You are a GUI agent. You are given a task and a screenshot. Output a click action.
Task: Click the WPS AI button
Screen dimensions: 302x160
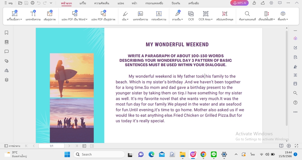coord(239,3)
